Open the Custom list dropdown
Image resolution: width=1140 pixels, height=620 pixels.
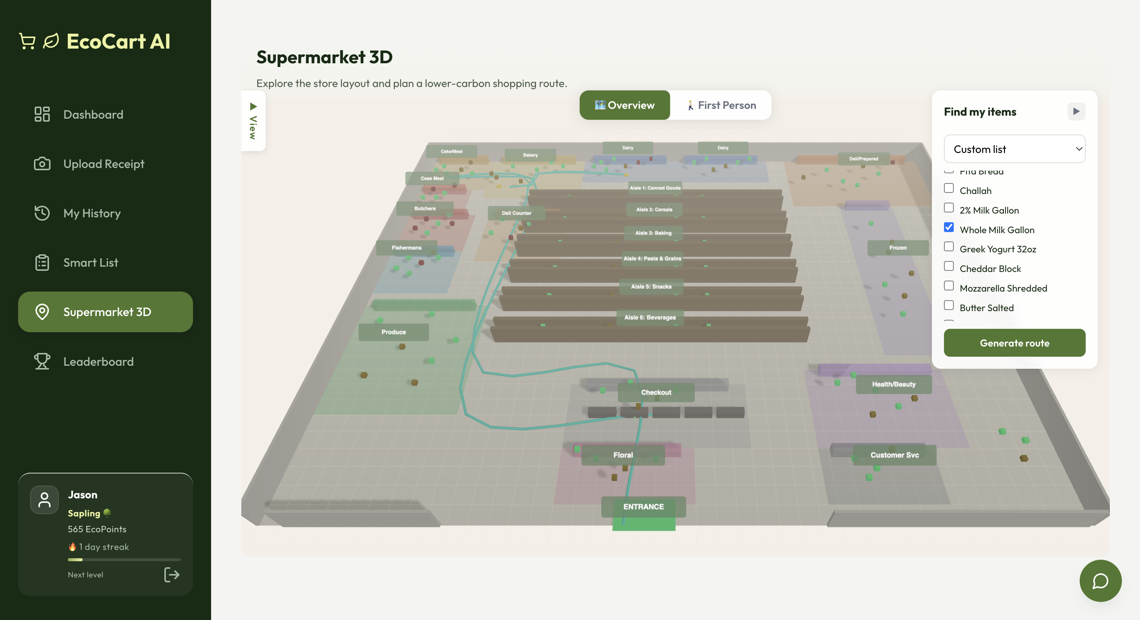(x=1014, y=149)
